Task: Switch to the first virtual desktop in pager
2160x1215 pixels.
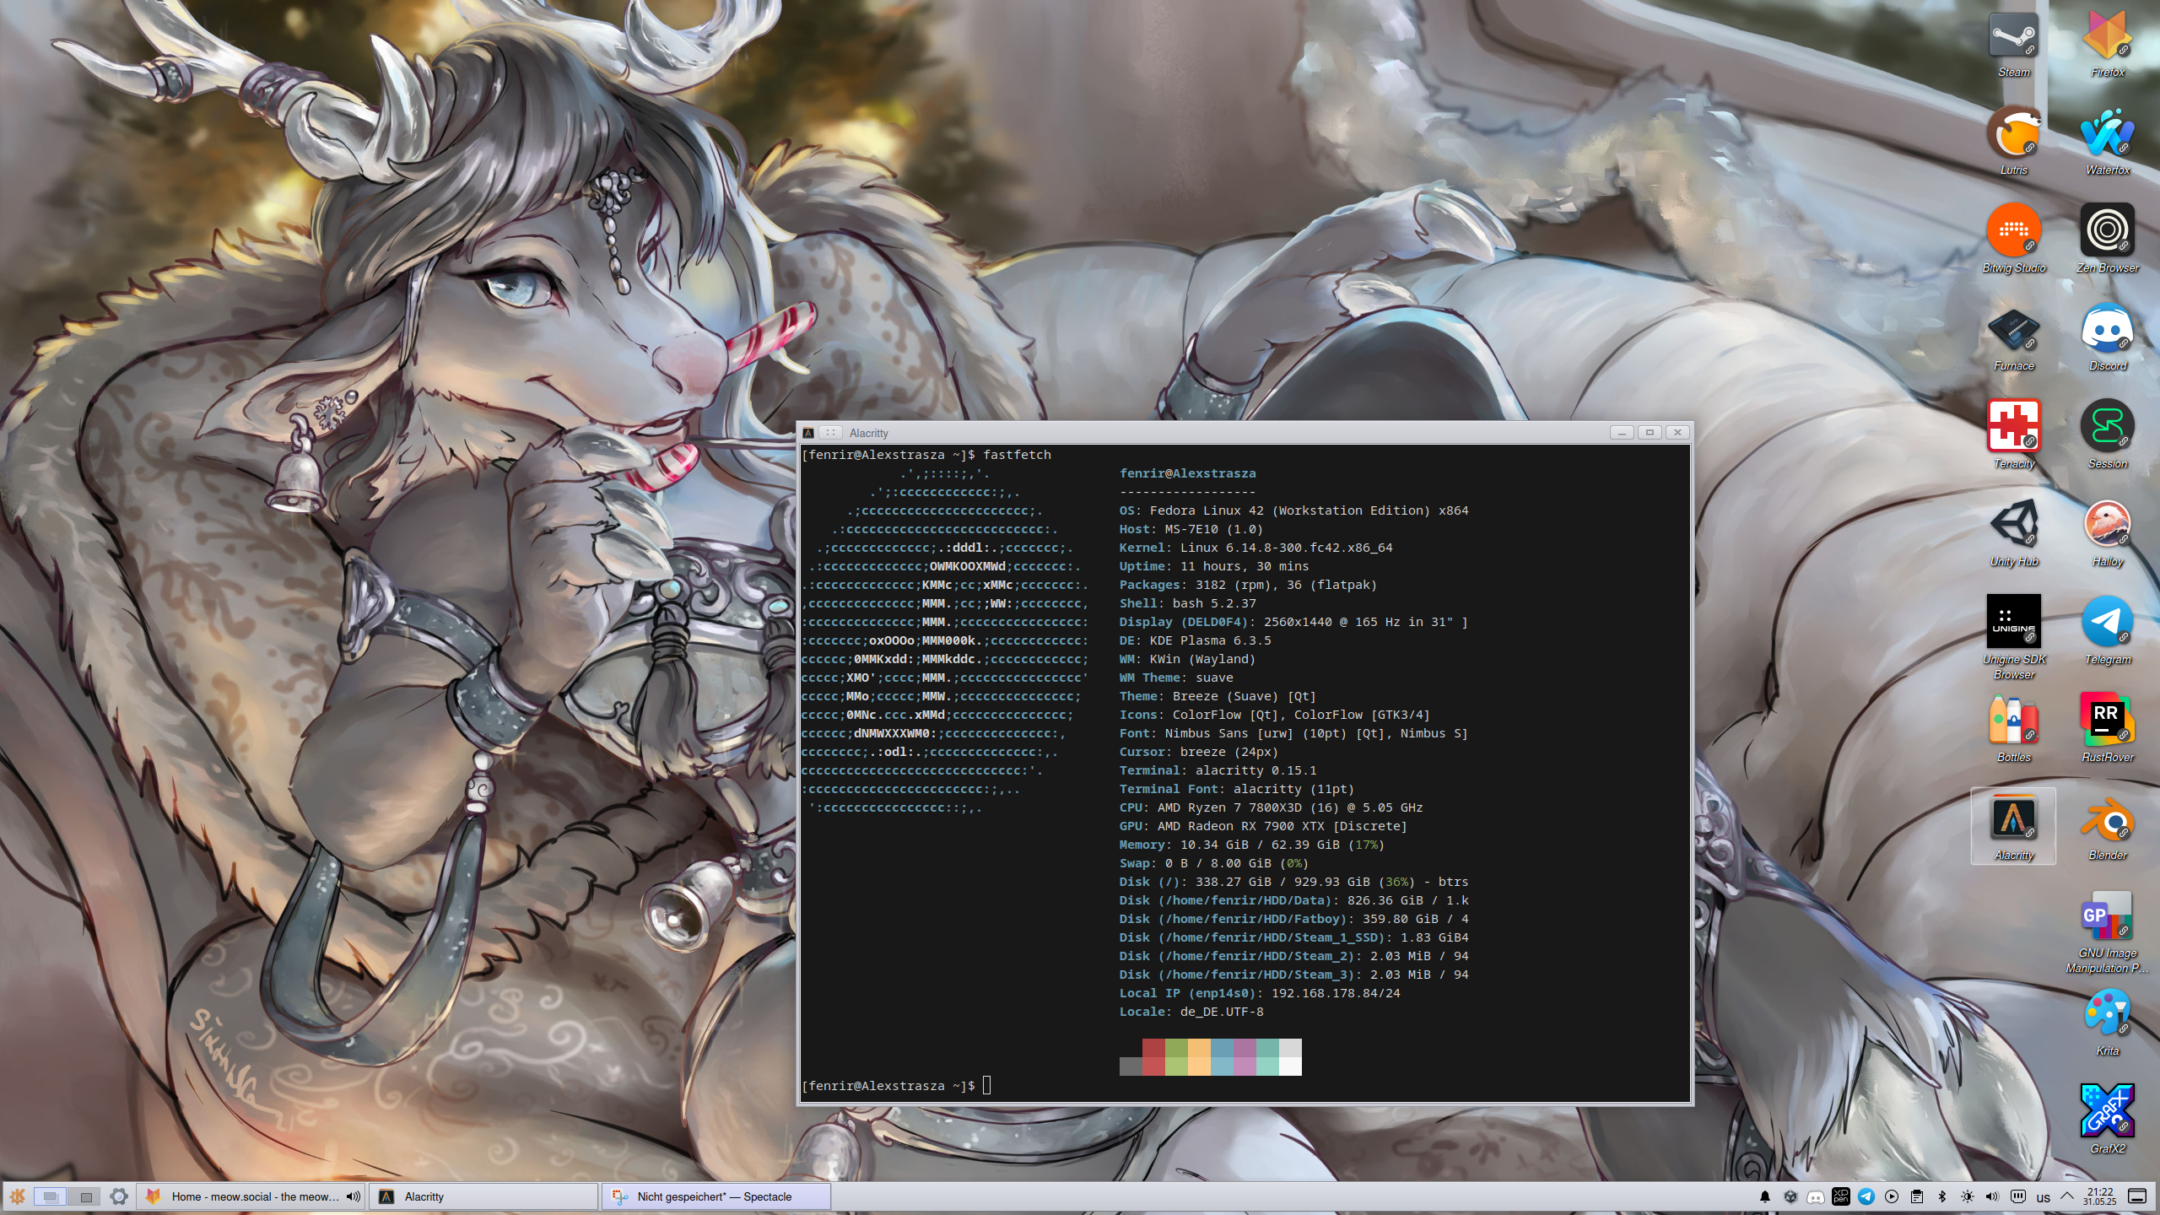Action: 51,1196
